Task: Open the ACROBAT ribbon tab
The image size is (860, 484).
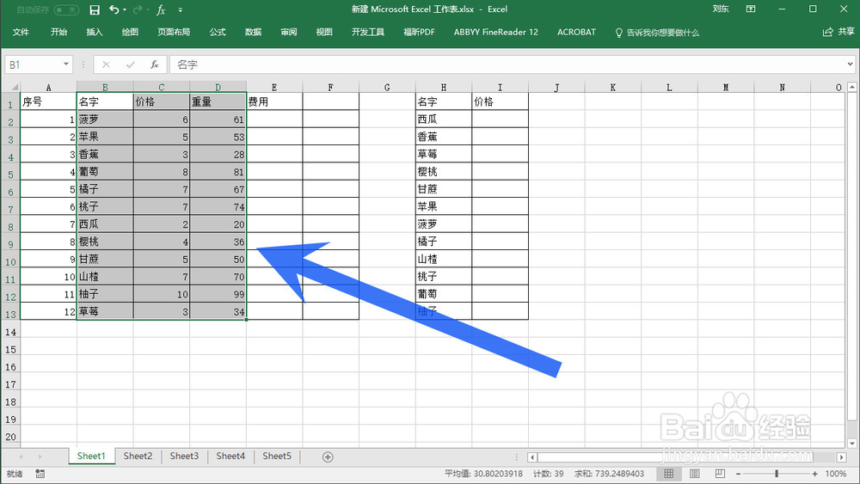Action: (x=576, y=32)
